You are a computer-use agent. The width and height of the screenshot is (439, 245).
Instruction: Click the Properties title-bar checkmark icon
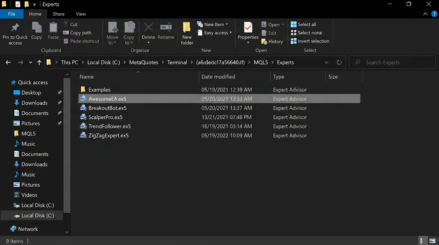click(x=18, y=4)
